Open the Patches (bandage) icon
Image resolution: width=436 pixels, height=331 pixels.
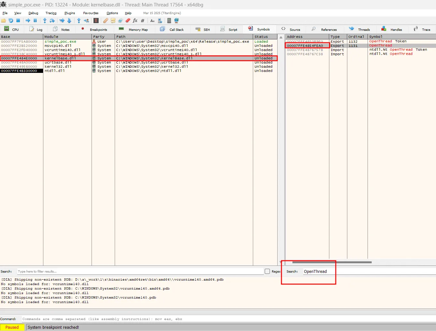105,21
